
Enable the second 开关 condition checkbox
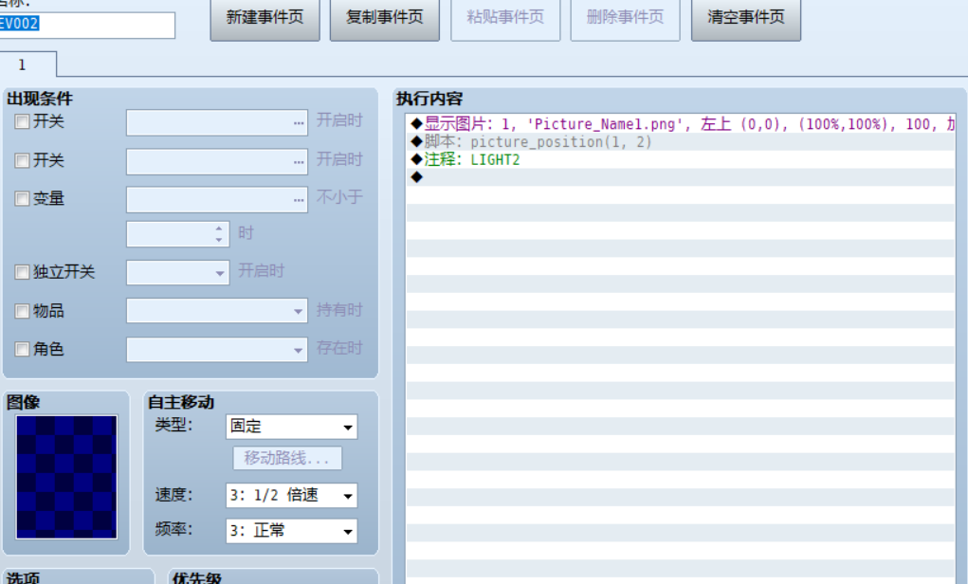click(22, 160)
